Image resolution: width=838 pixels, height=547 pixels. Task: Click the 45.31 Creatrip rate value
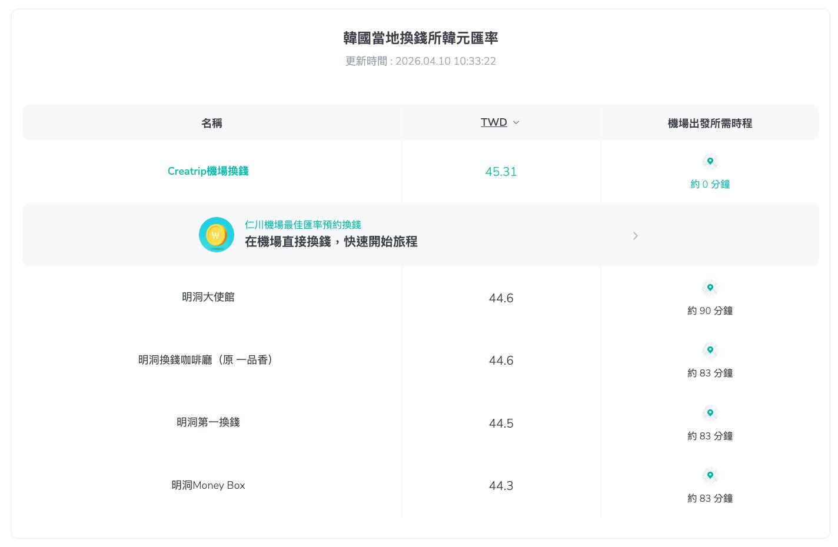point(501,172)
